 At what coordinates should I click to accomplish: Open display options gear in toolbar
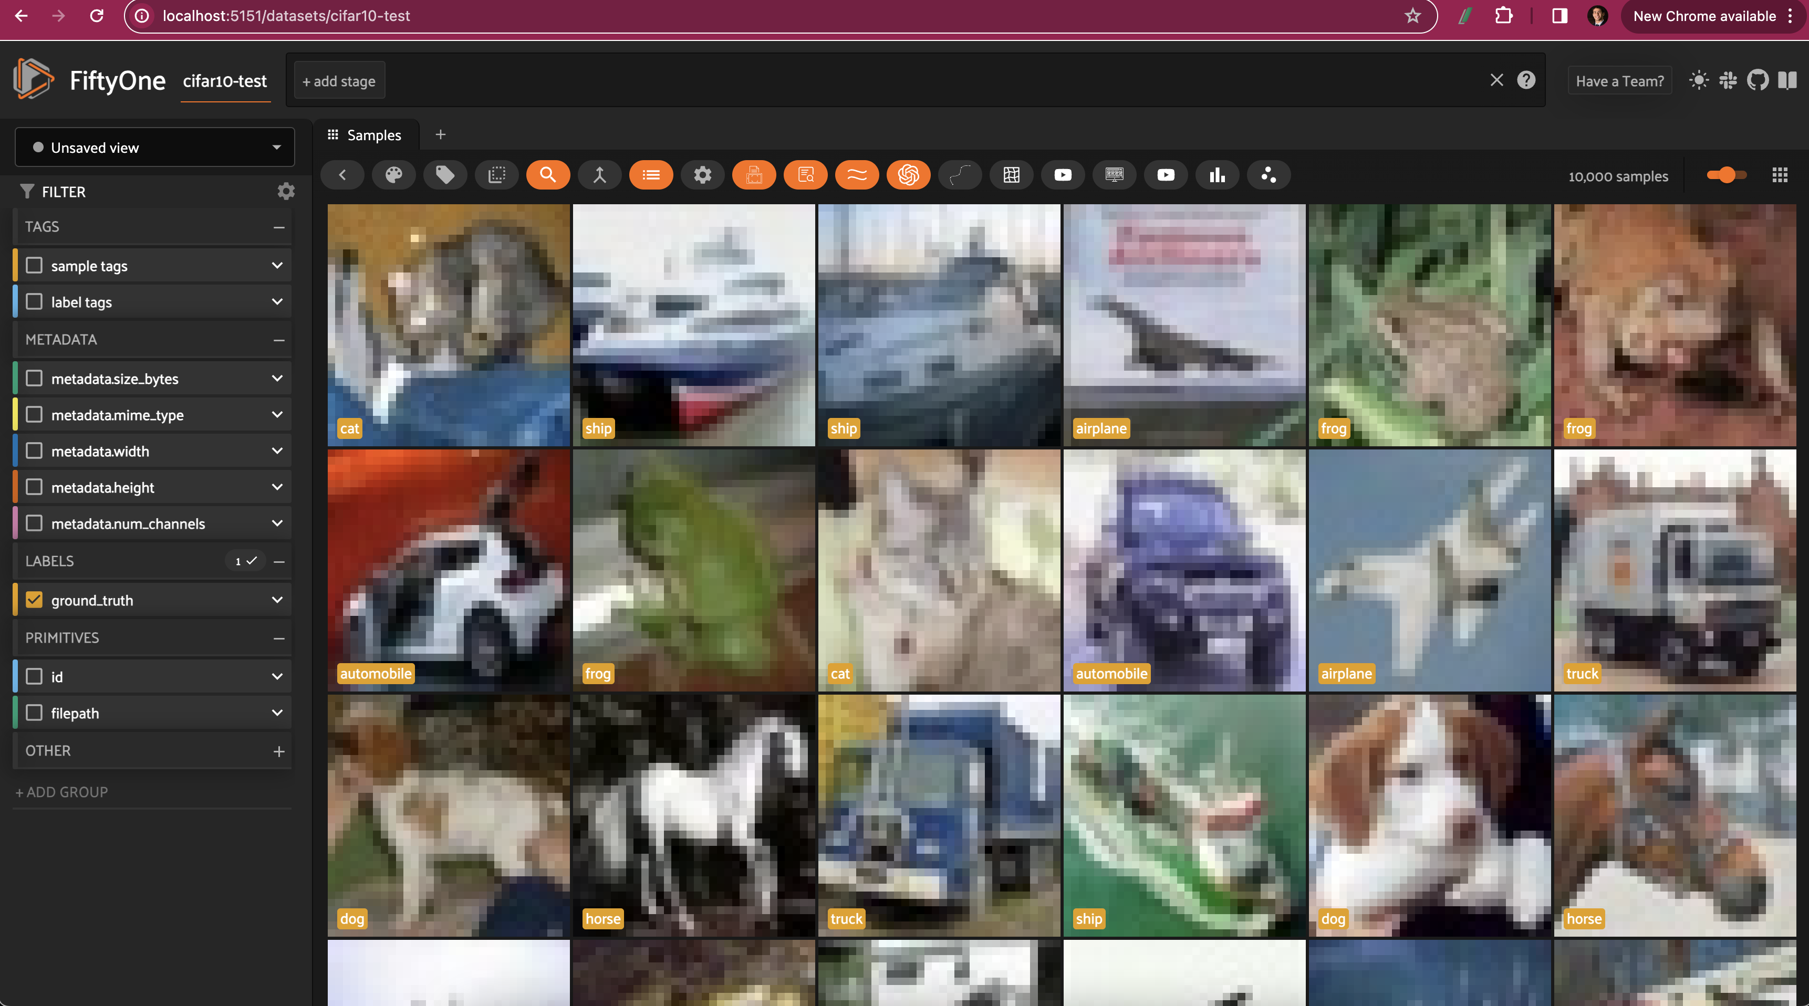(702, 175)
